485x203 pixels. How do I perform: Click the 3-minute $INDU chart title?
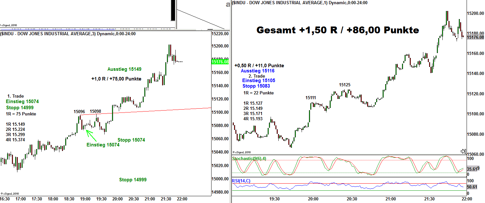68,34
